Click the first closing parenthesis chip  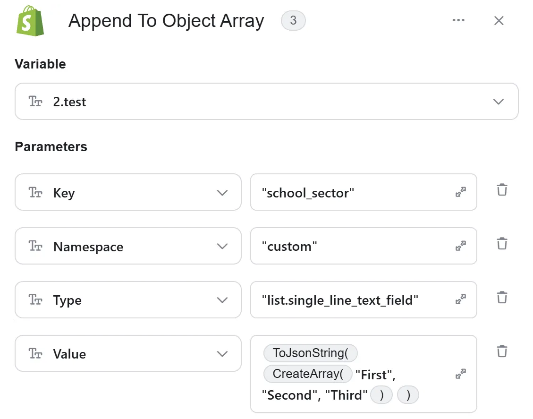tap(381, 395)
